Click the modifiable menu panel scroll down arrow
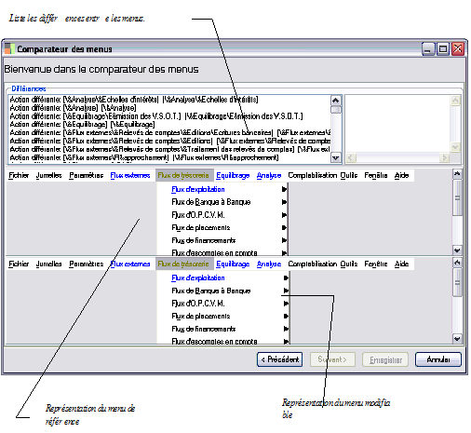 click(x=457, y=338)
